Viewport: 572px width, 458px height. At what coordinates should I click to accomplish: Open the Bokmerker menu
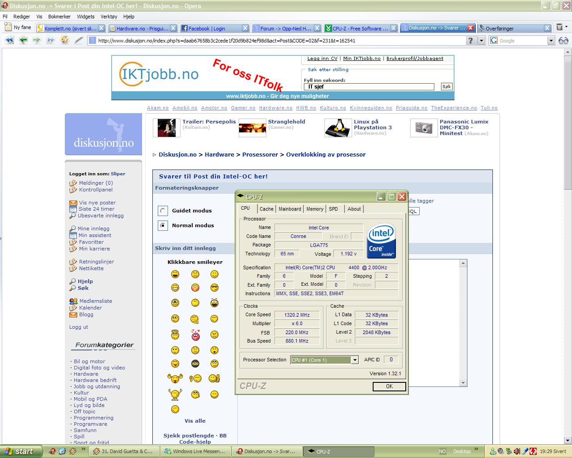point(59,17)
